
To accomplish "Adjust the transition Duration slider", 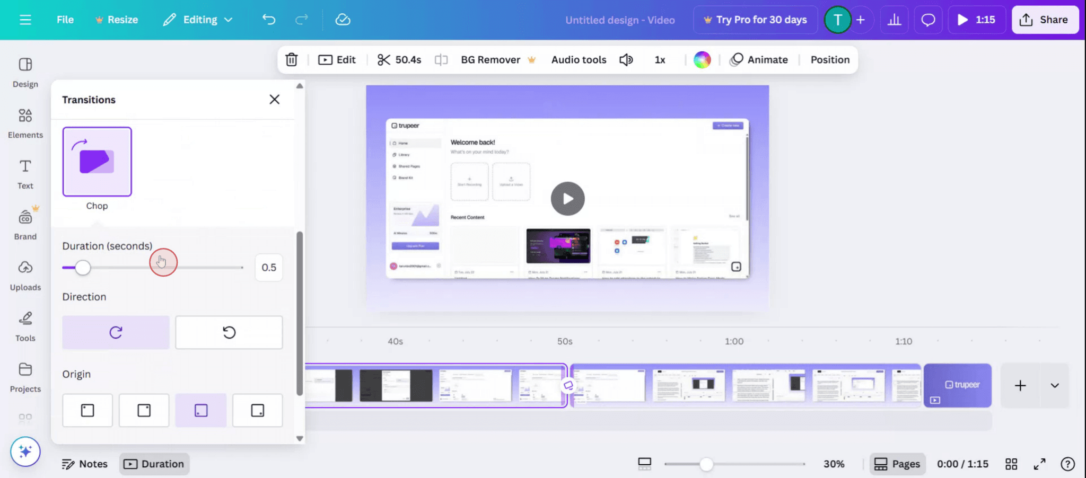I will pyautogui.click(x=83, y=268).
